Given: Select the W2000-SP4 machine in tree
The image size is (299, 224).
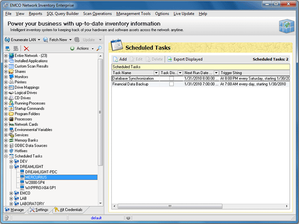Looking at the screenshot, I should [x=35, y=182].
